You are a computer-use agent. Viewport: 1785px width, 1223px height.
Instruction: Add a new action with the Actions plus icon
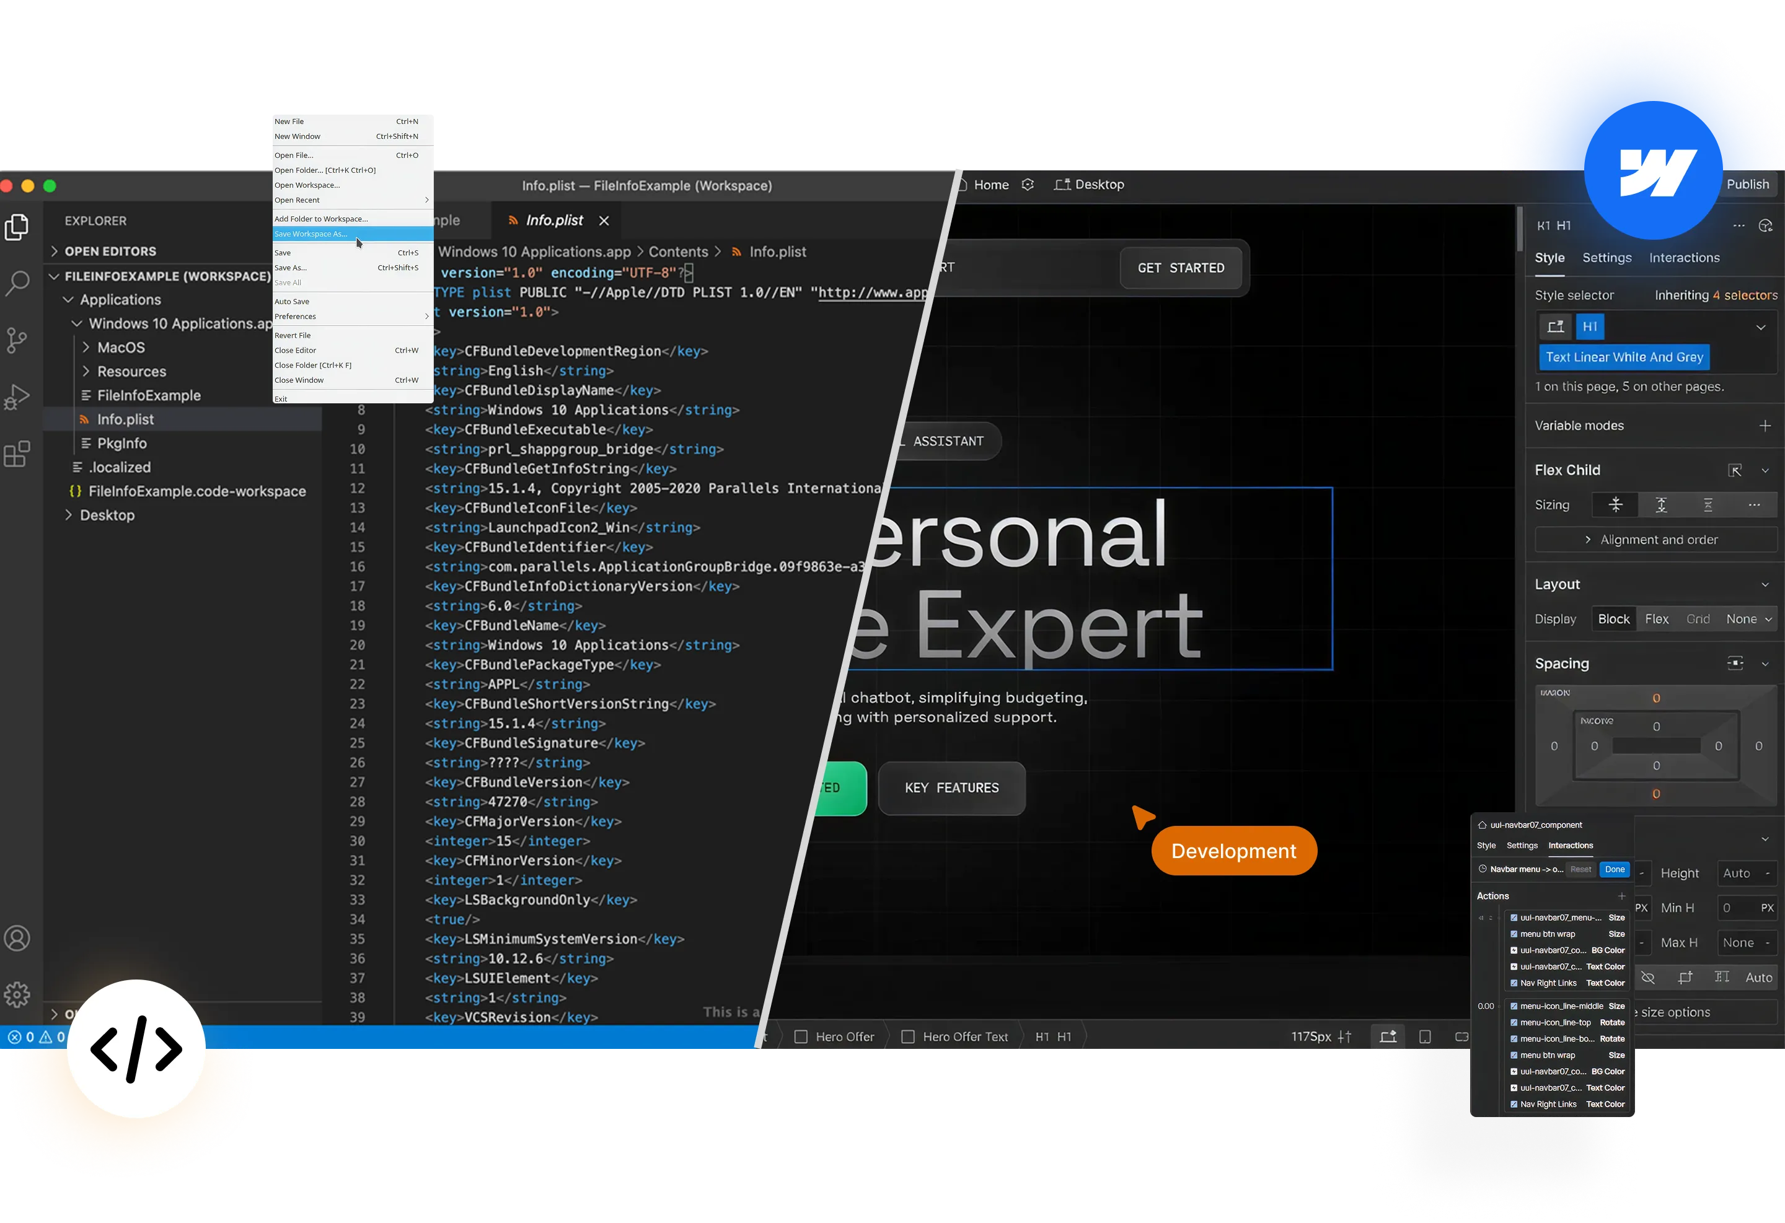point(1622,896)
